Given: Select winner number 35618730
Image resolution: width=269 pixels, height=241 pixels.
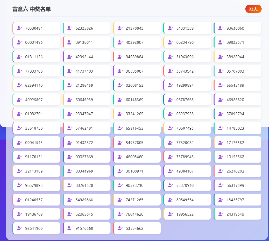Looking at the screenshot, I should click(36, 128).
